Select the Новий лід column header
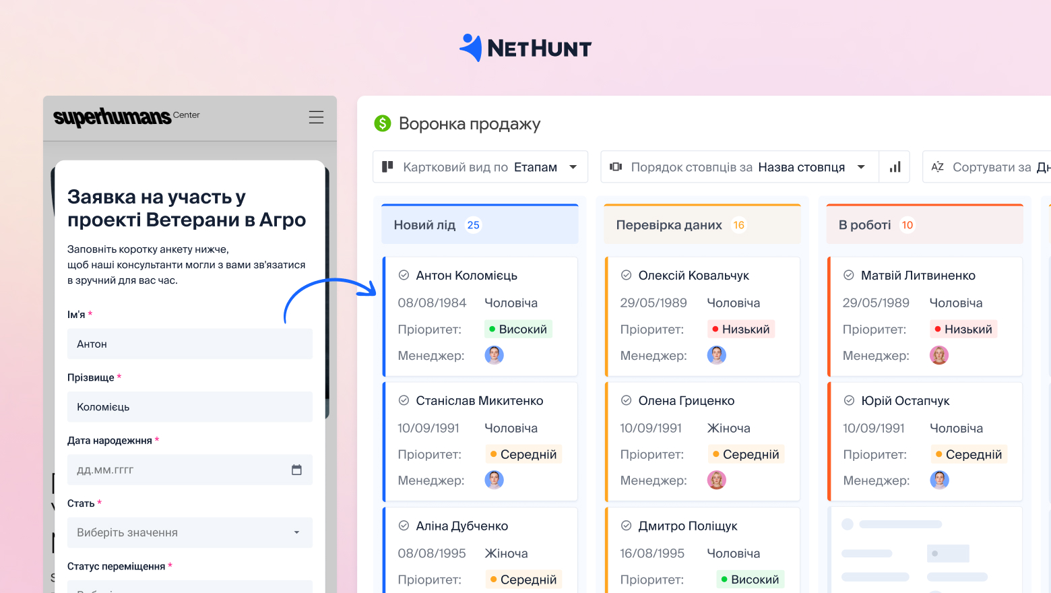 [480, 224]
